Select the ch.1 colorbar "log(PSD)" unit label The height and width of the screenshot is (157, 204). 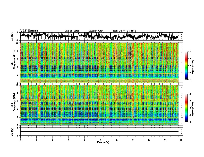click(193, 67)
